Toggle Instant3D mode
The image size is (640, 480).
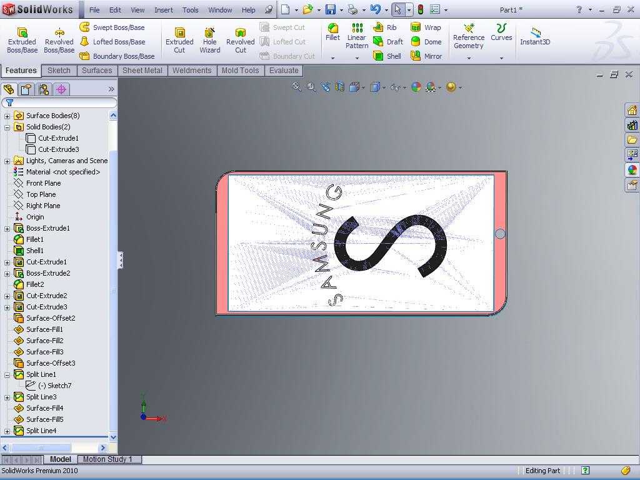(x=535, y=36)
